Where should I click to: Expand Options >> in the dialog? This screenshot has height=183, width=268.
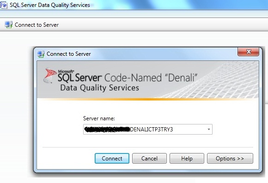pyautogui.click(x=230, y=158)
